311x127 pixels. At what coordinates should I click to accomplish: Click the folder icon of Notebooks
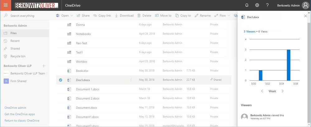click(x=69, y=34)
